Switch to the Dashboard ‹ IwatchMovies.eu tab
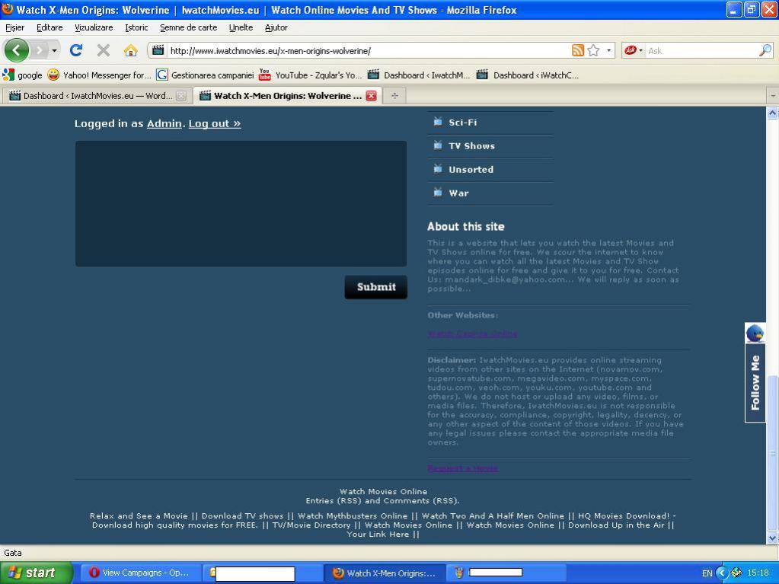This screenshot has height=584, width=779. 96,96
